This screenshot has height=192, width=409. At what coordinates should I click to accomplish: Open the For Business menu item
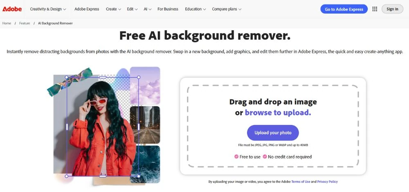[x=168, y=9]
